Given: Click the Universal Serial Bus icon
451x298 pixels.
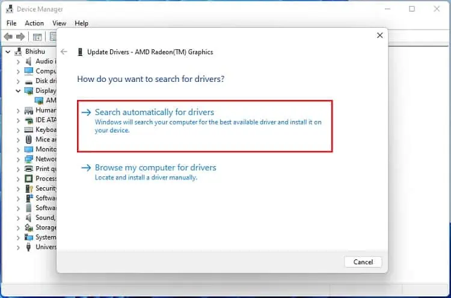Looking at the screenshot, I should click(x=28, y=247).
